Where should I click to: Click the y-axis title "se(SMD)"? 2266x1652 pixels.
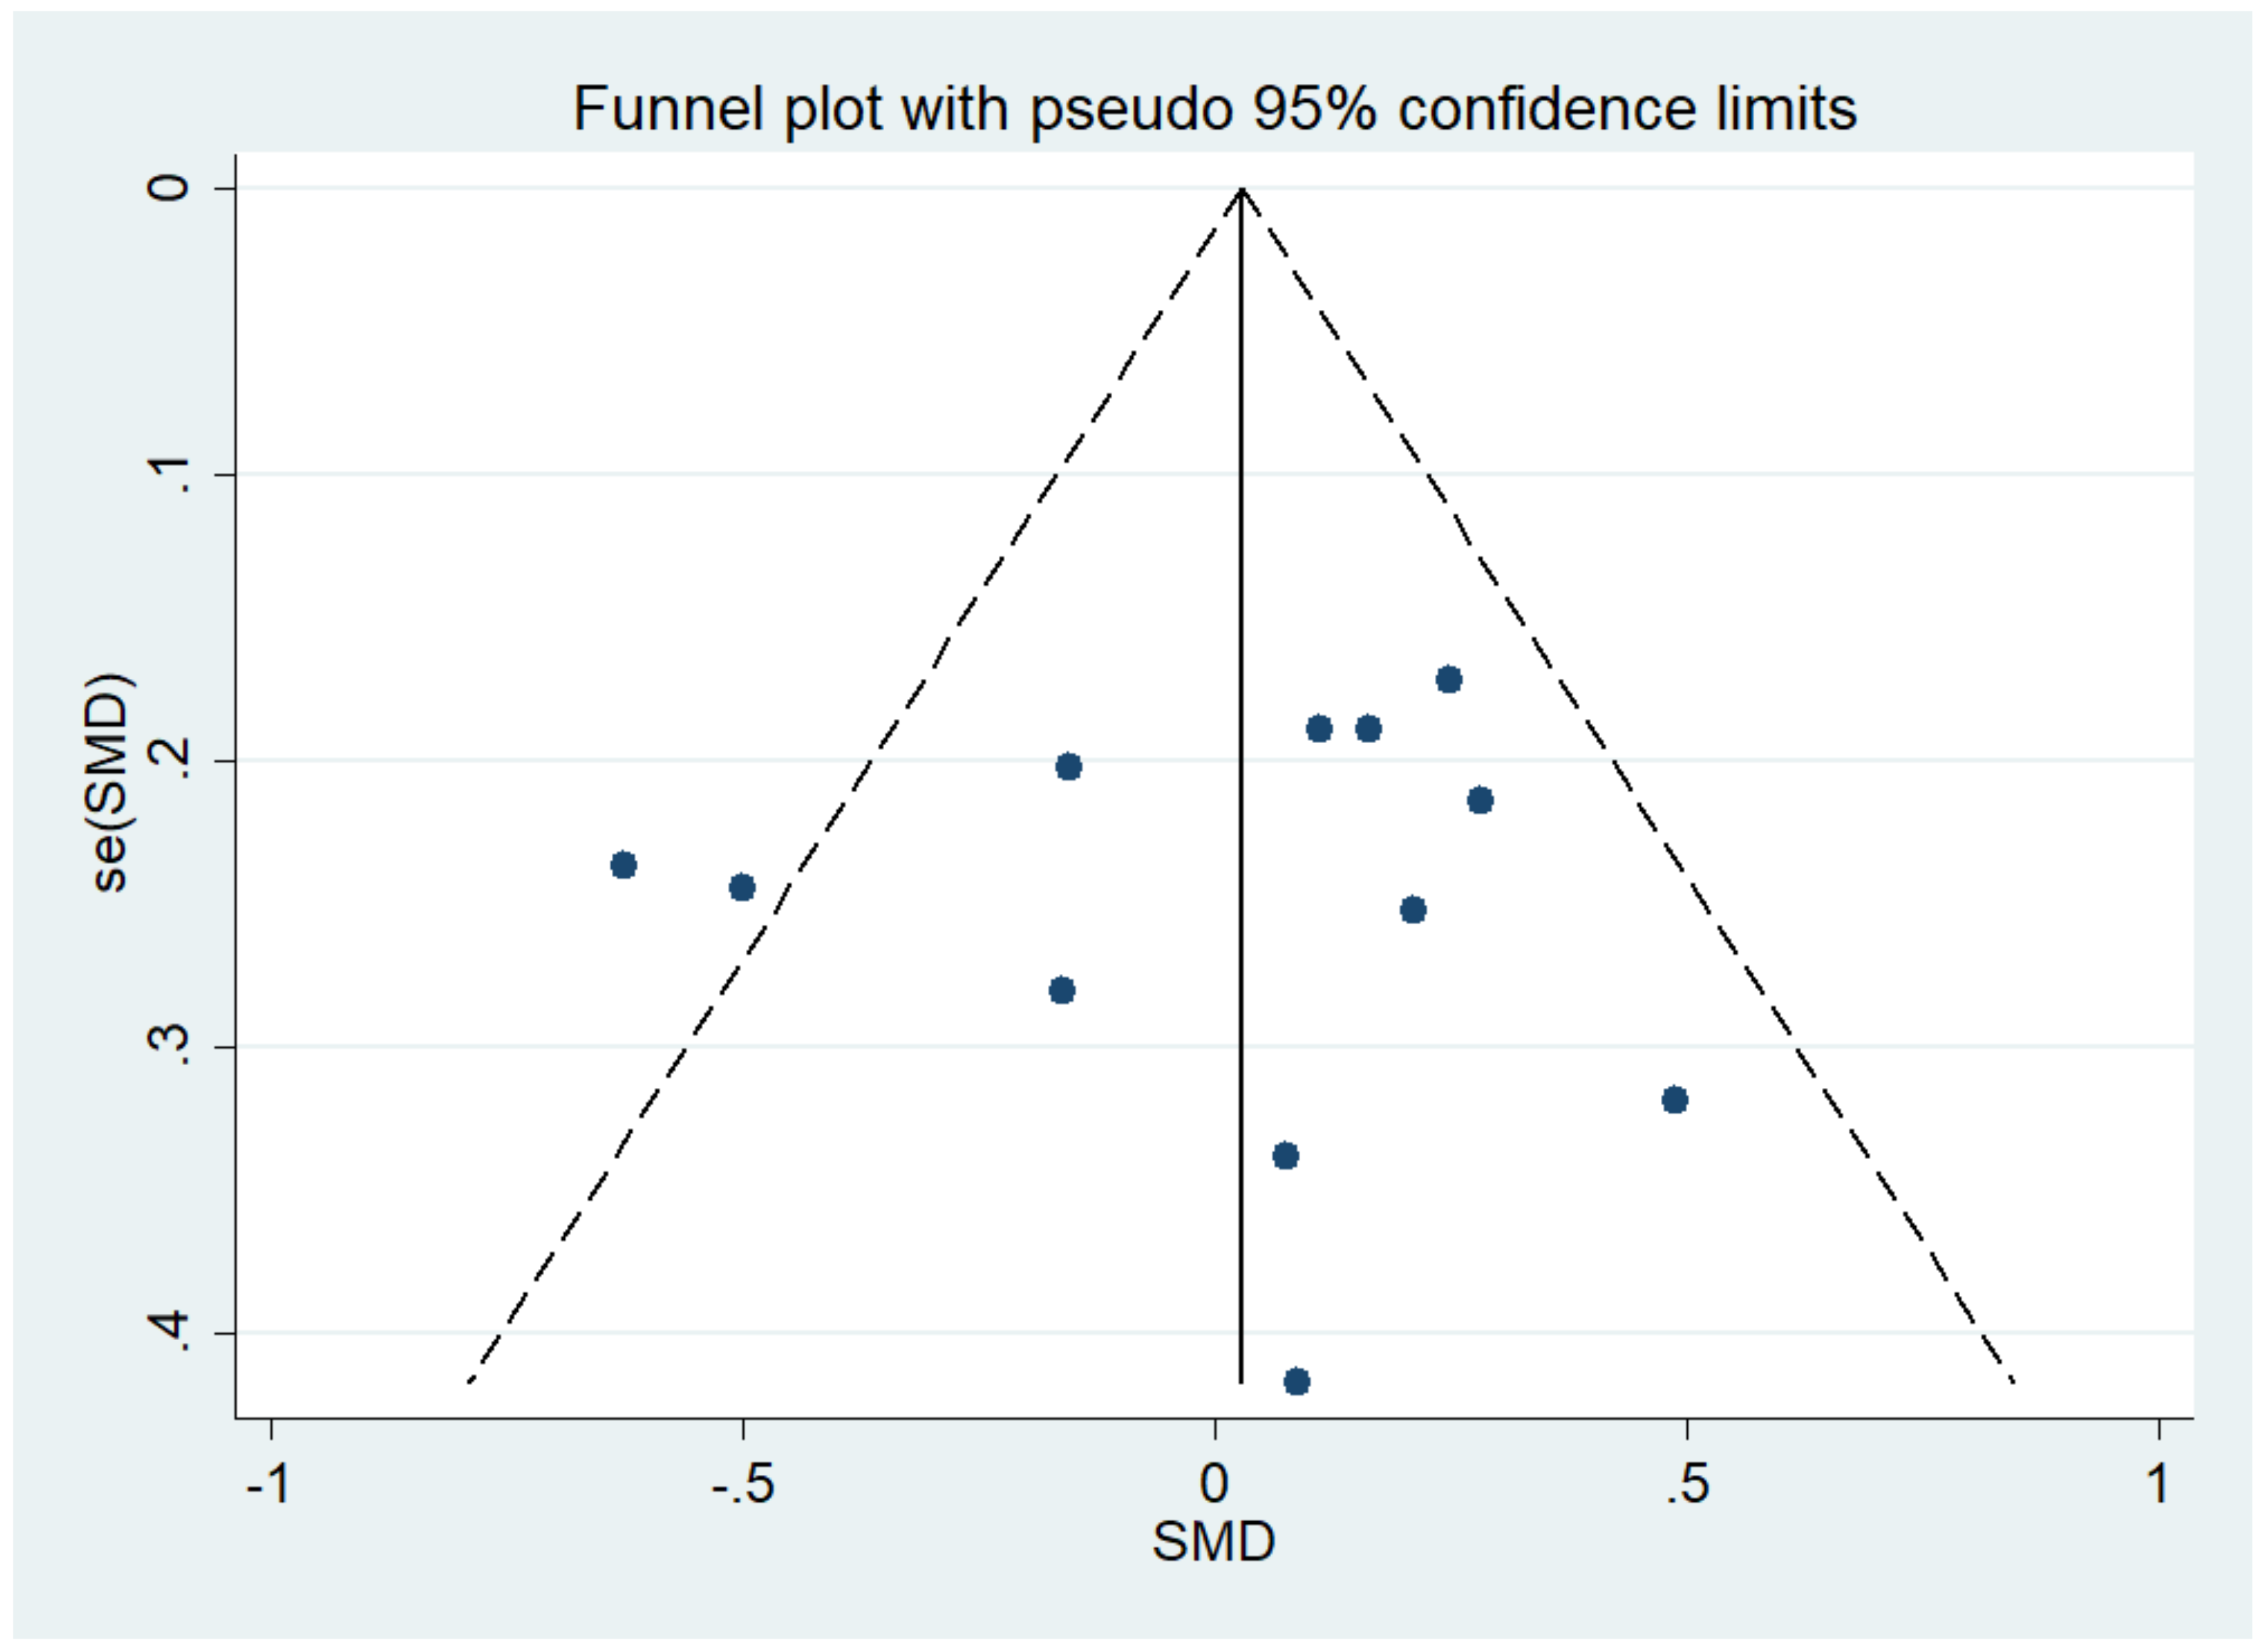click(x=110, y=783)
